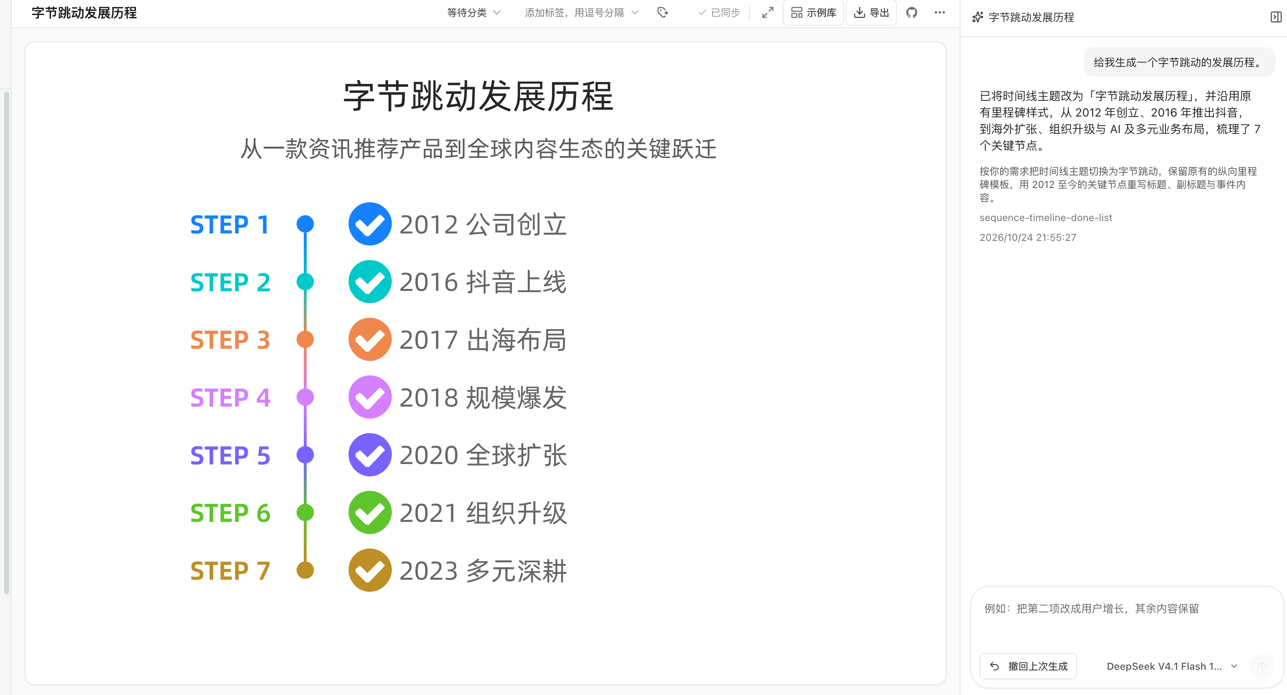
Task: Click 撤回上次生成 undo generation button
Action: [x=1028, y=666]
